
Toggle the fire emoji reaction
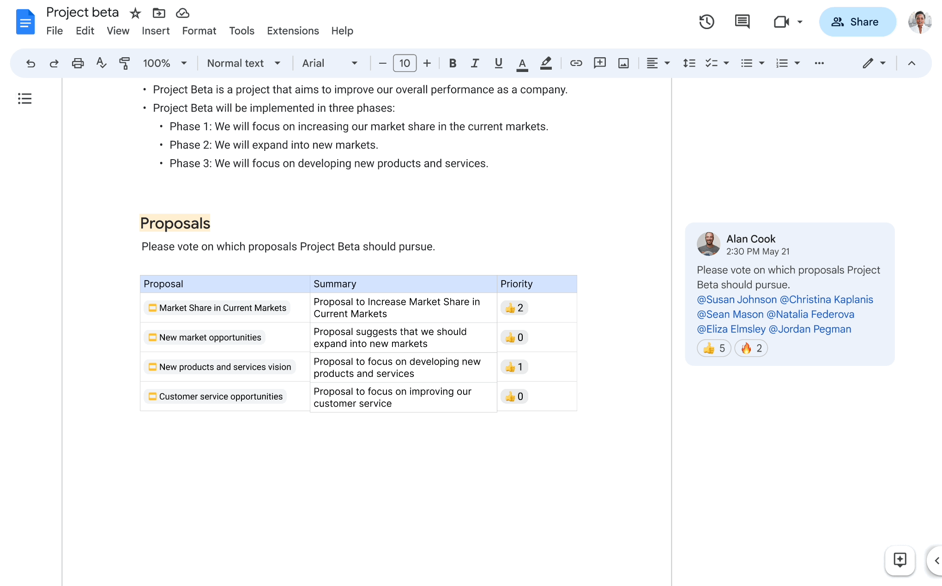750,348
